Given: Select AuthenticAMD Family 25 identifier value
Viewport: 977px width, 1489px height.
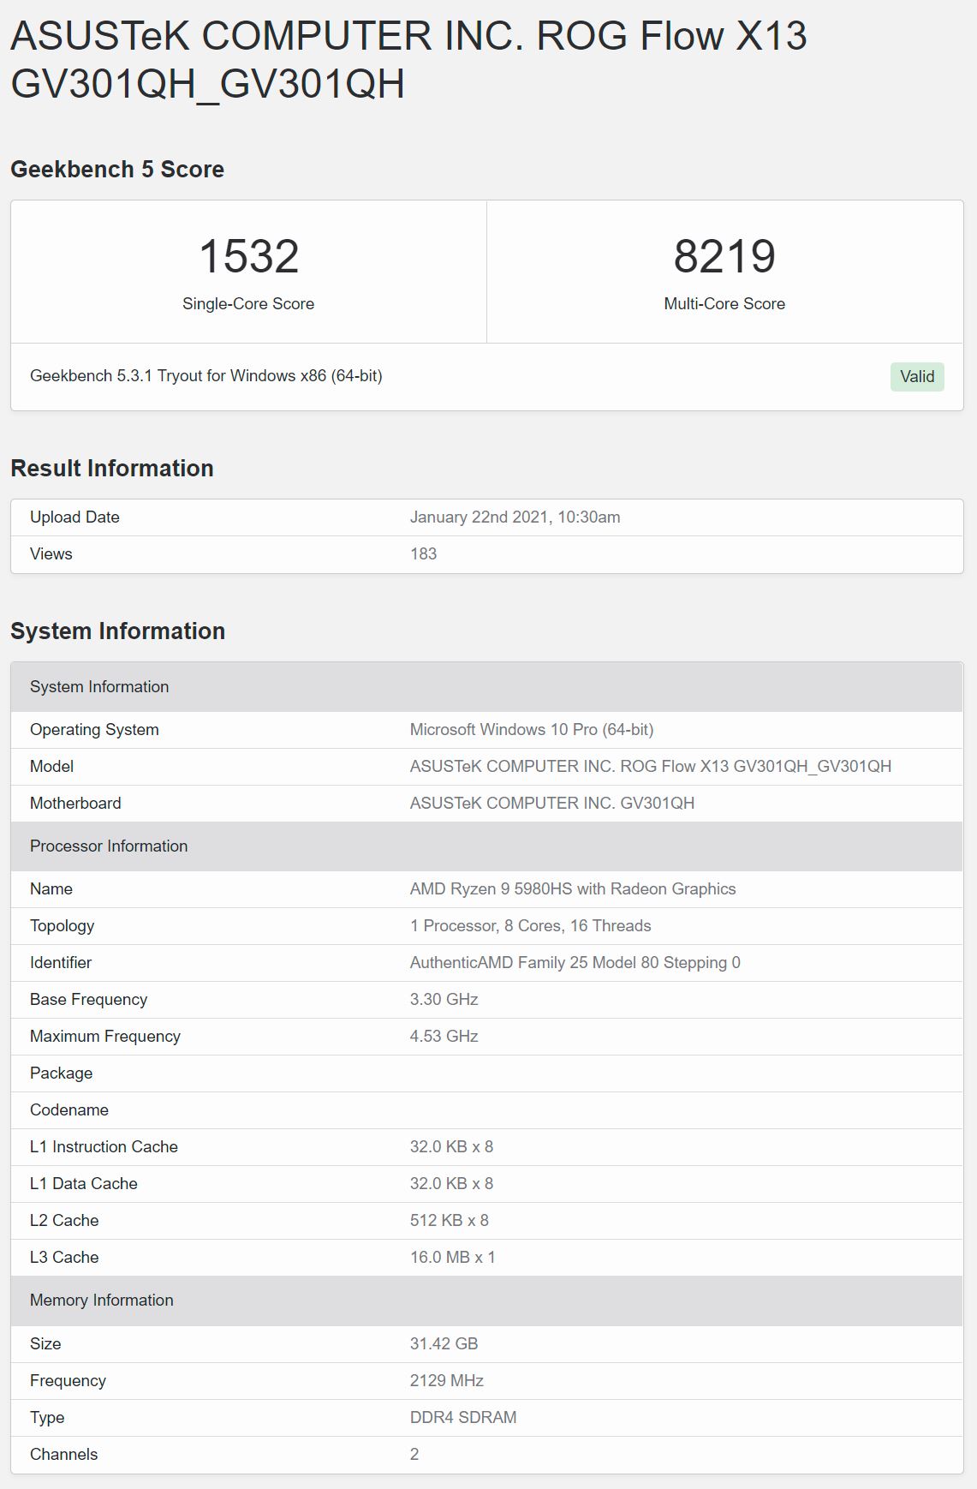Looking at the screenshot, I should tap(575, 963).
